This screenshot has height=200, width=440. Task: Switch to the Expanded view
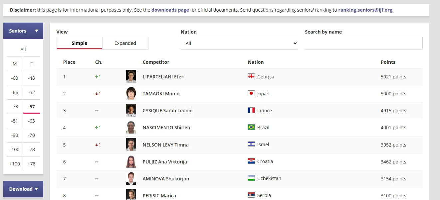coord(125,43)
